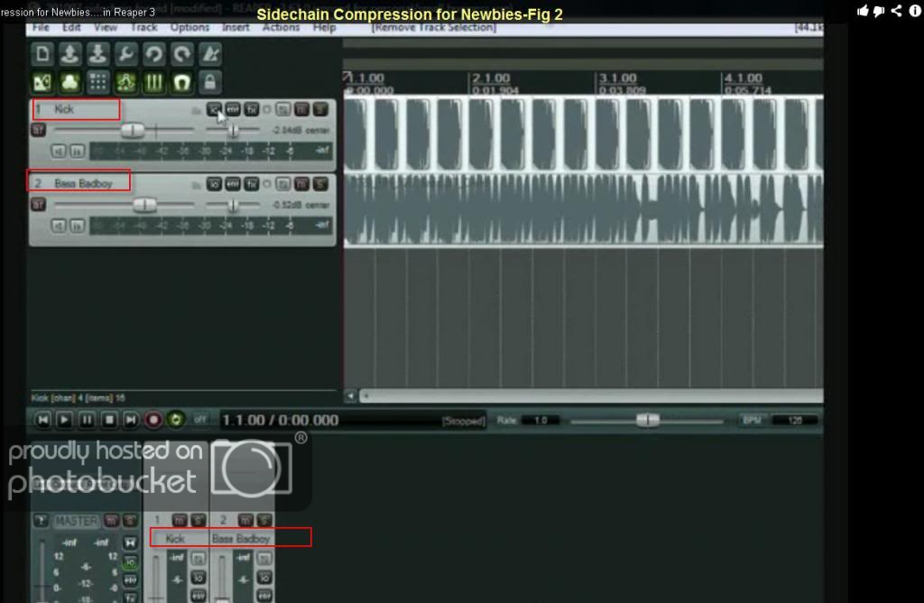This screenshot has width=924, height=603.
Task: Click the Redo toolbar icon
Action: coord(182,54)
